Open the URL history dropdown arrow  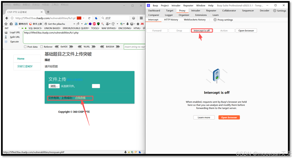point(84,18)
